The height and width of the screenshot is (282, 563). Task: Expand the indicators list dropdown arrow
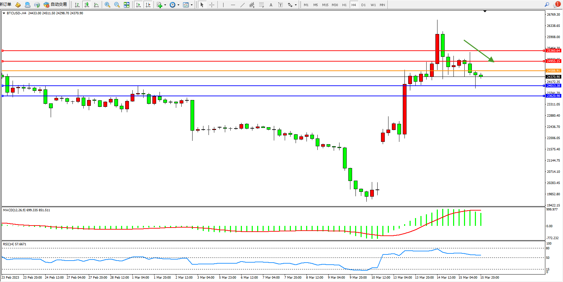(x=165, y=5)
